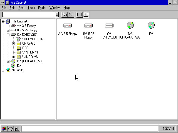Collapse the C:\ [CHICAGO] tree node
The image size is (178, 133).
click(8, 35)
